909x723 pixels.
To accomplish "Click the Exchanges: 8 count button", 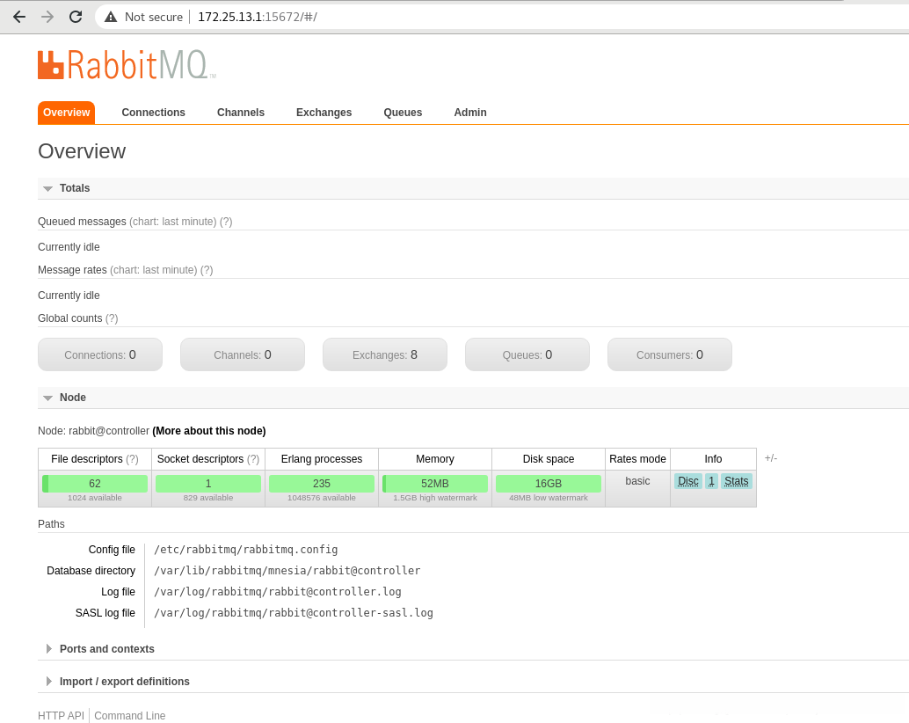I will point(385,354).
